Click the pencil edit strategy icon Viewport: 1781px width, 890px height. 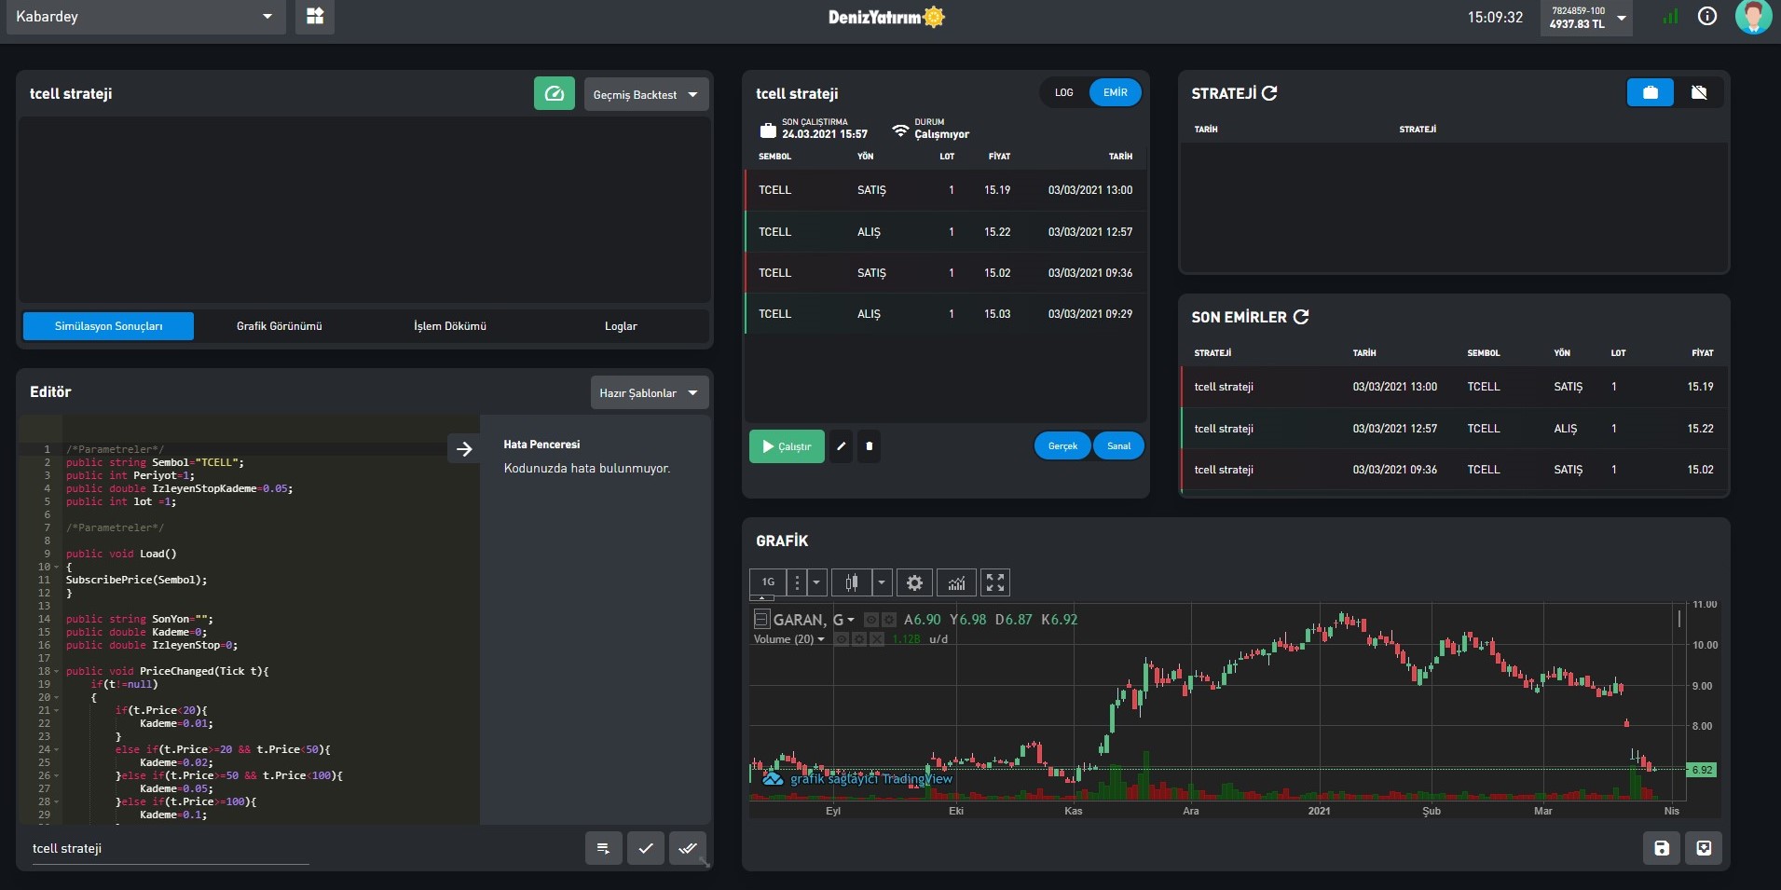pyautogui.click(x=841, y=446)
